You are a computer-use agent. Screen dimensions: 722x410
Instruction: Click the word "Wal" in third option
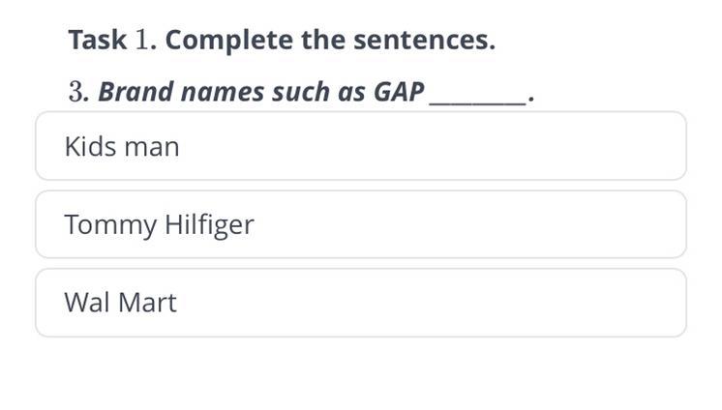(x=87, y=303)
